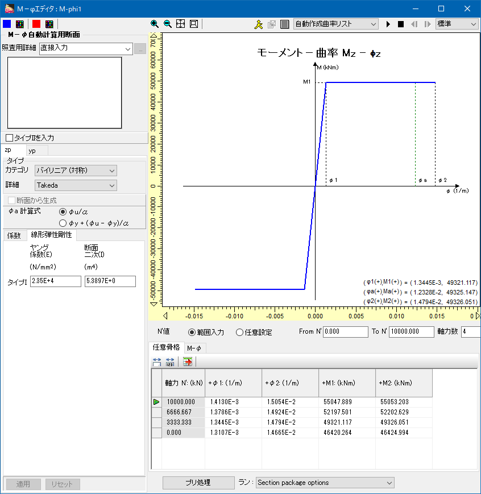
Task: Click the solid blue square toolbar icon
Action: (7, 24)
